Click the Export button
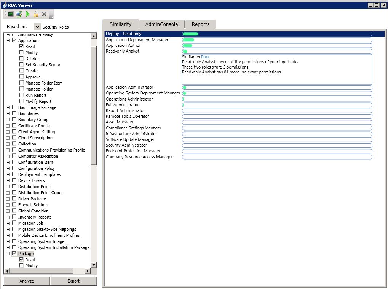The image size is (388, 289). pos(73,281)
